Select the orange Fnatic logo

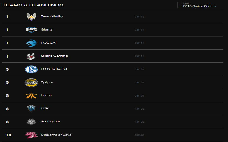pyautogui.click(x=31, y=95)
